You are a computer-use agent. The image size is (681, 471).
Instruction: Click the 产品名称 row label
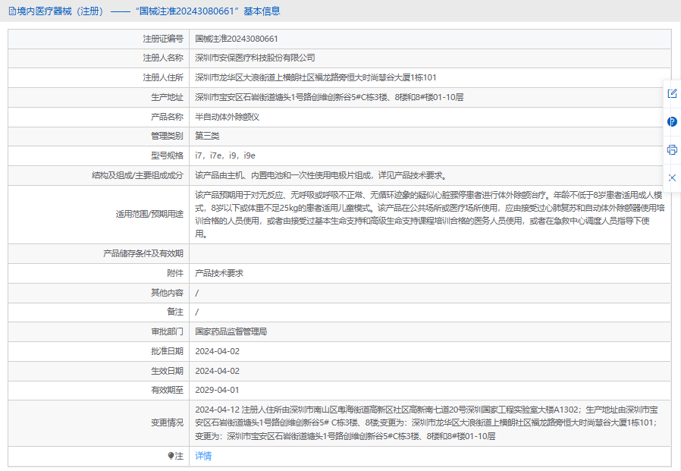167,117
